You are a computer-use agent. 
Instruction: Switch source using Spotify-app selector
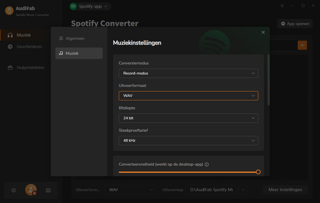[90, 6]
